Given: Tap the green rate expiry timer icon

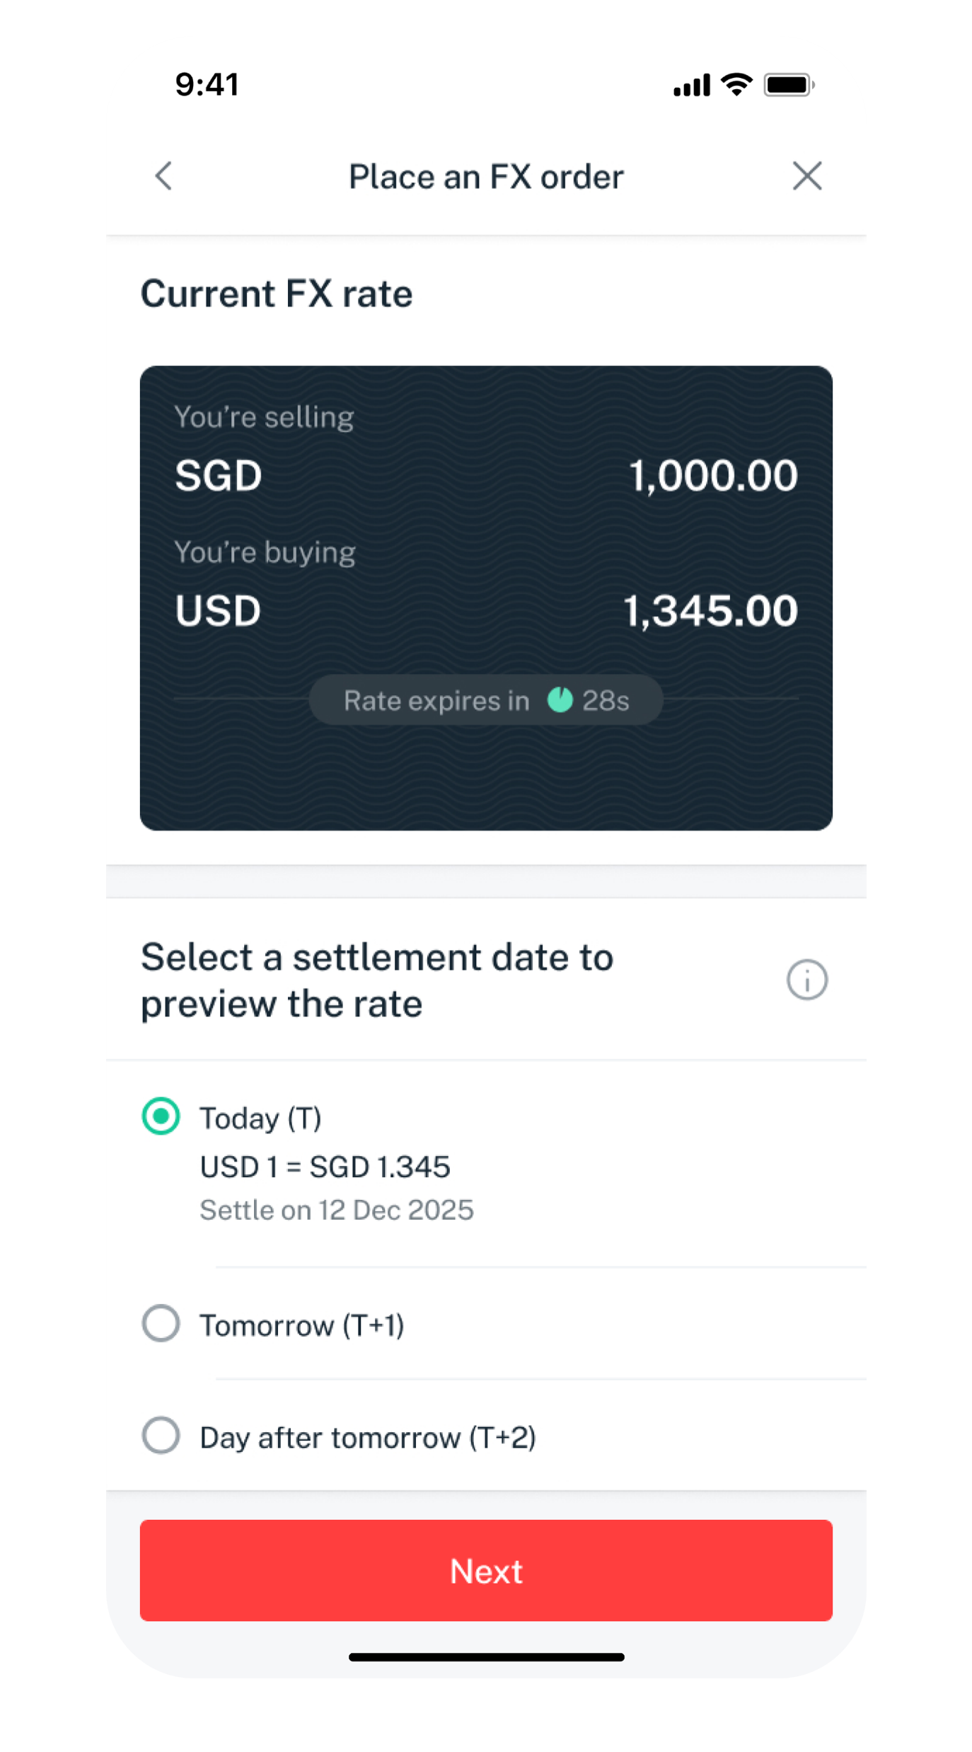Looking at the screenshot, I should pyautogui.click(x=560, y=700).
